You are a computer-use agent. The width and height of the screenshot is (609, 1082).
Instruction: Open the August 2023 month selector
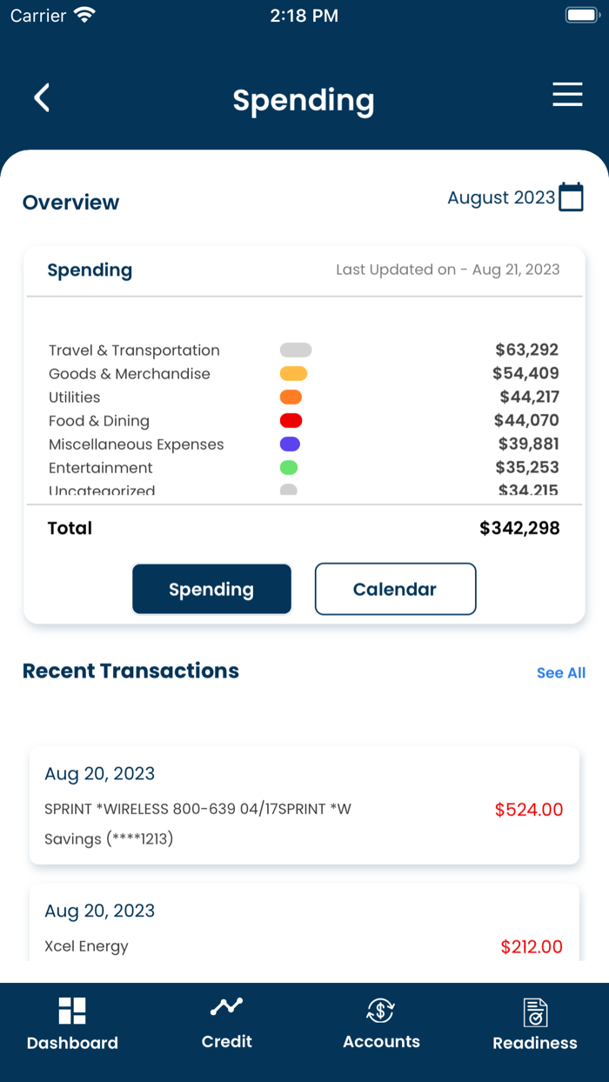click(x=500, y=197)
